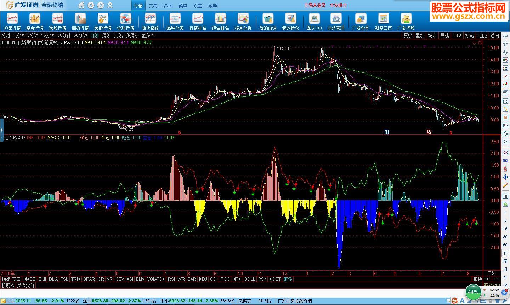Click the home icon in title bar
Viewport: 510px width, 305px height.
tap(81, 5)
